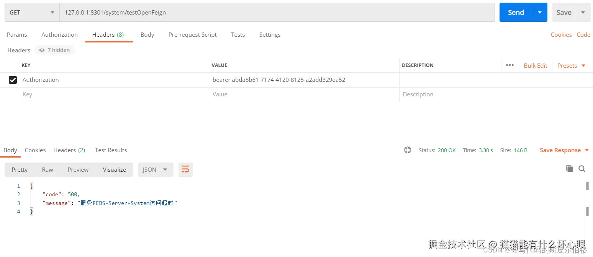
Task: Click the wrap lines icon
Action: click(185, 169)
